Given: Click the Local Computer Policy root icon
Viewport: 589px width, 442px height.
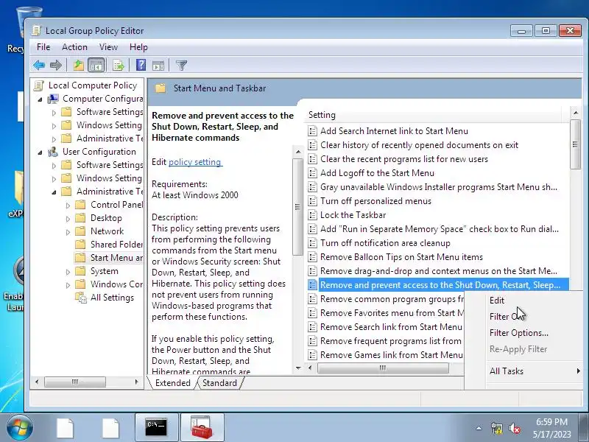Looking at the screenshot, I should tap(39, 85).
